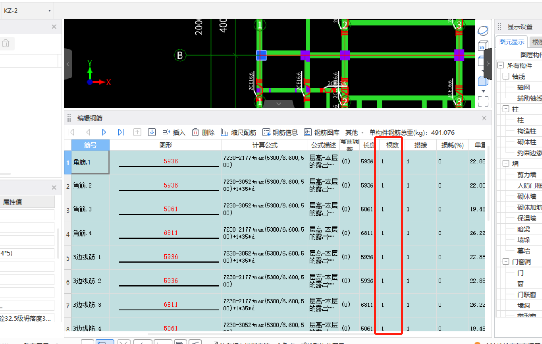The height and width of the screenshot is (344, 542).
Task: Open 钢筋图库 rebar shape library
Action: (x=322, y=132)
